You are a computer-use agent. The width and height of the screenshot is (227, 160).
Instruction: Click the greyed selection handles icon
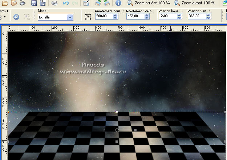point(27,17)
